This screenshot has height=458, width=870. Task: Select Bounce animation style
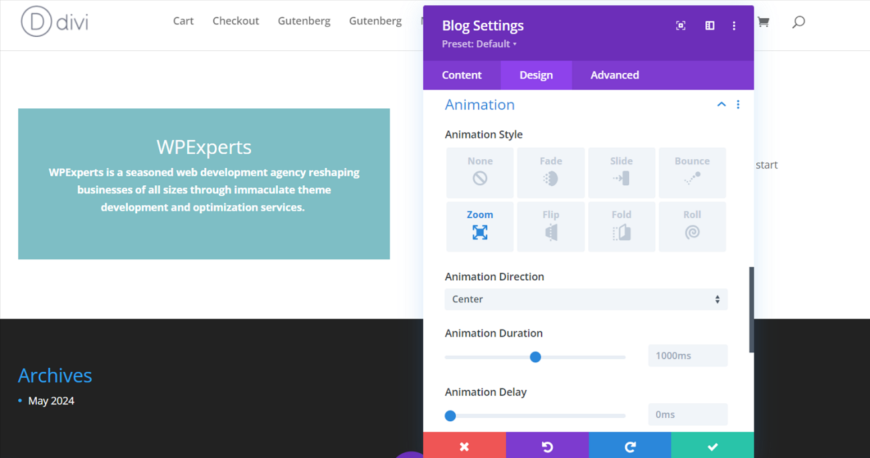coord(692,173)
